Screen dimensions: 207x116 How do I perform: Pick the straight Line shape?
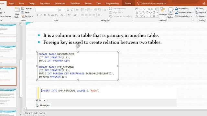pyautogui.click(x=140, y=9)
